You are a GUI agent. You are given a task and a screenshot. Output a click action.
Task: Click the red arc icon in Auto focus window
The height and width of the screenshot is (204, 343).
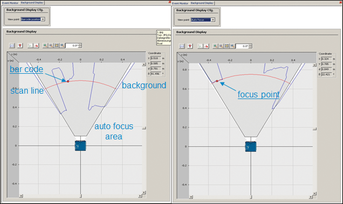tap(206, 46)
